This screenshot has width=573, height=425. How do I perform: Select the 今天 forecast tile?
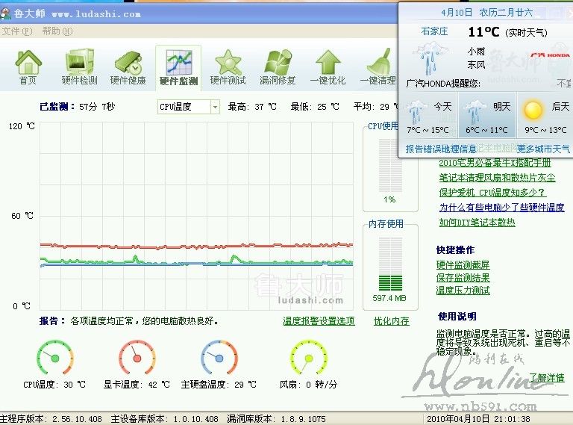click(x=428, y=115)
